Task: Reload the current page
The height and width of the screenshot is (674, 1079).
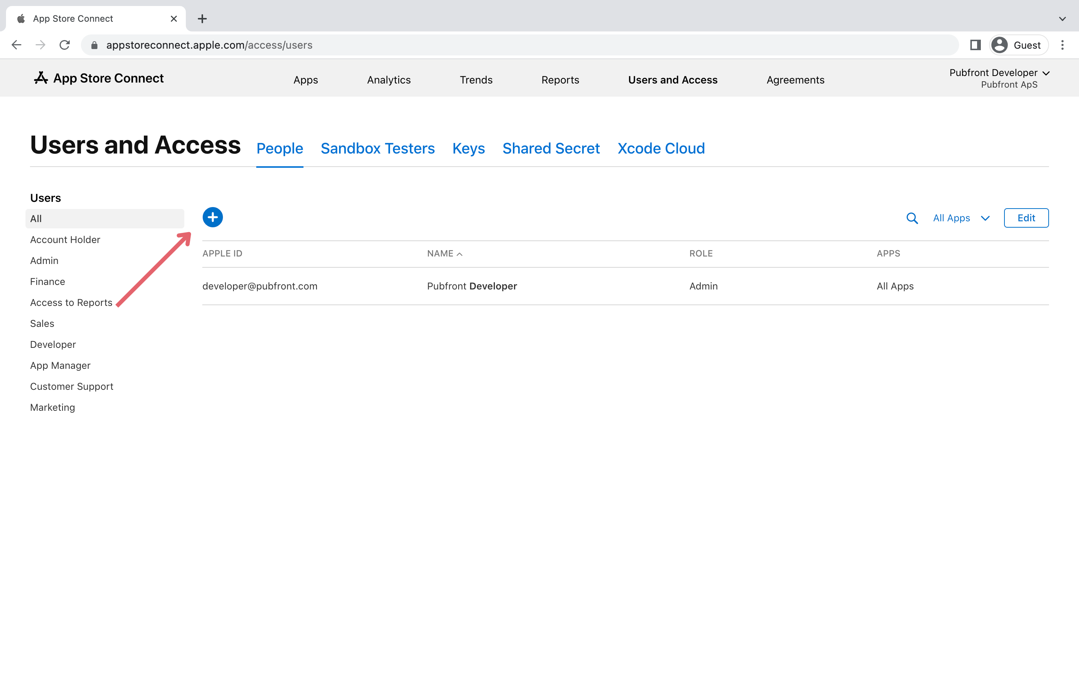Action: coord(65,45)
